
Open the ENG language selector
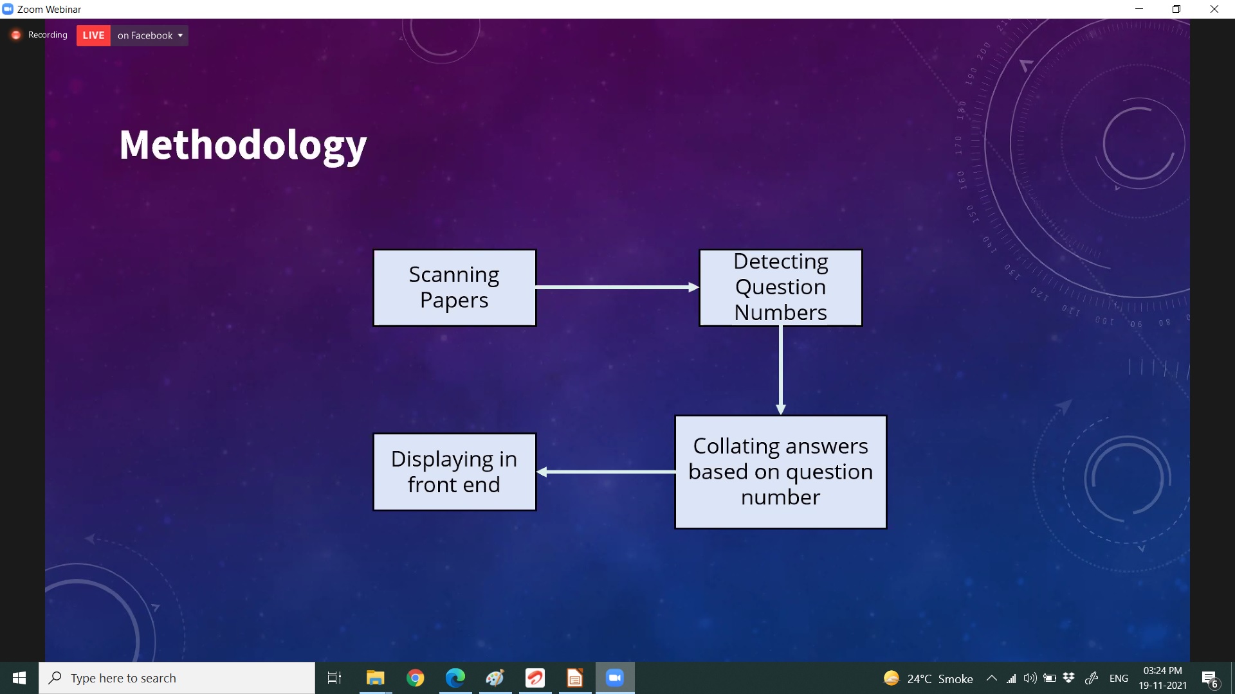tap(1119, 678)
